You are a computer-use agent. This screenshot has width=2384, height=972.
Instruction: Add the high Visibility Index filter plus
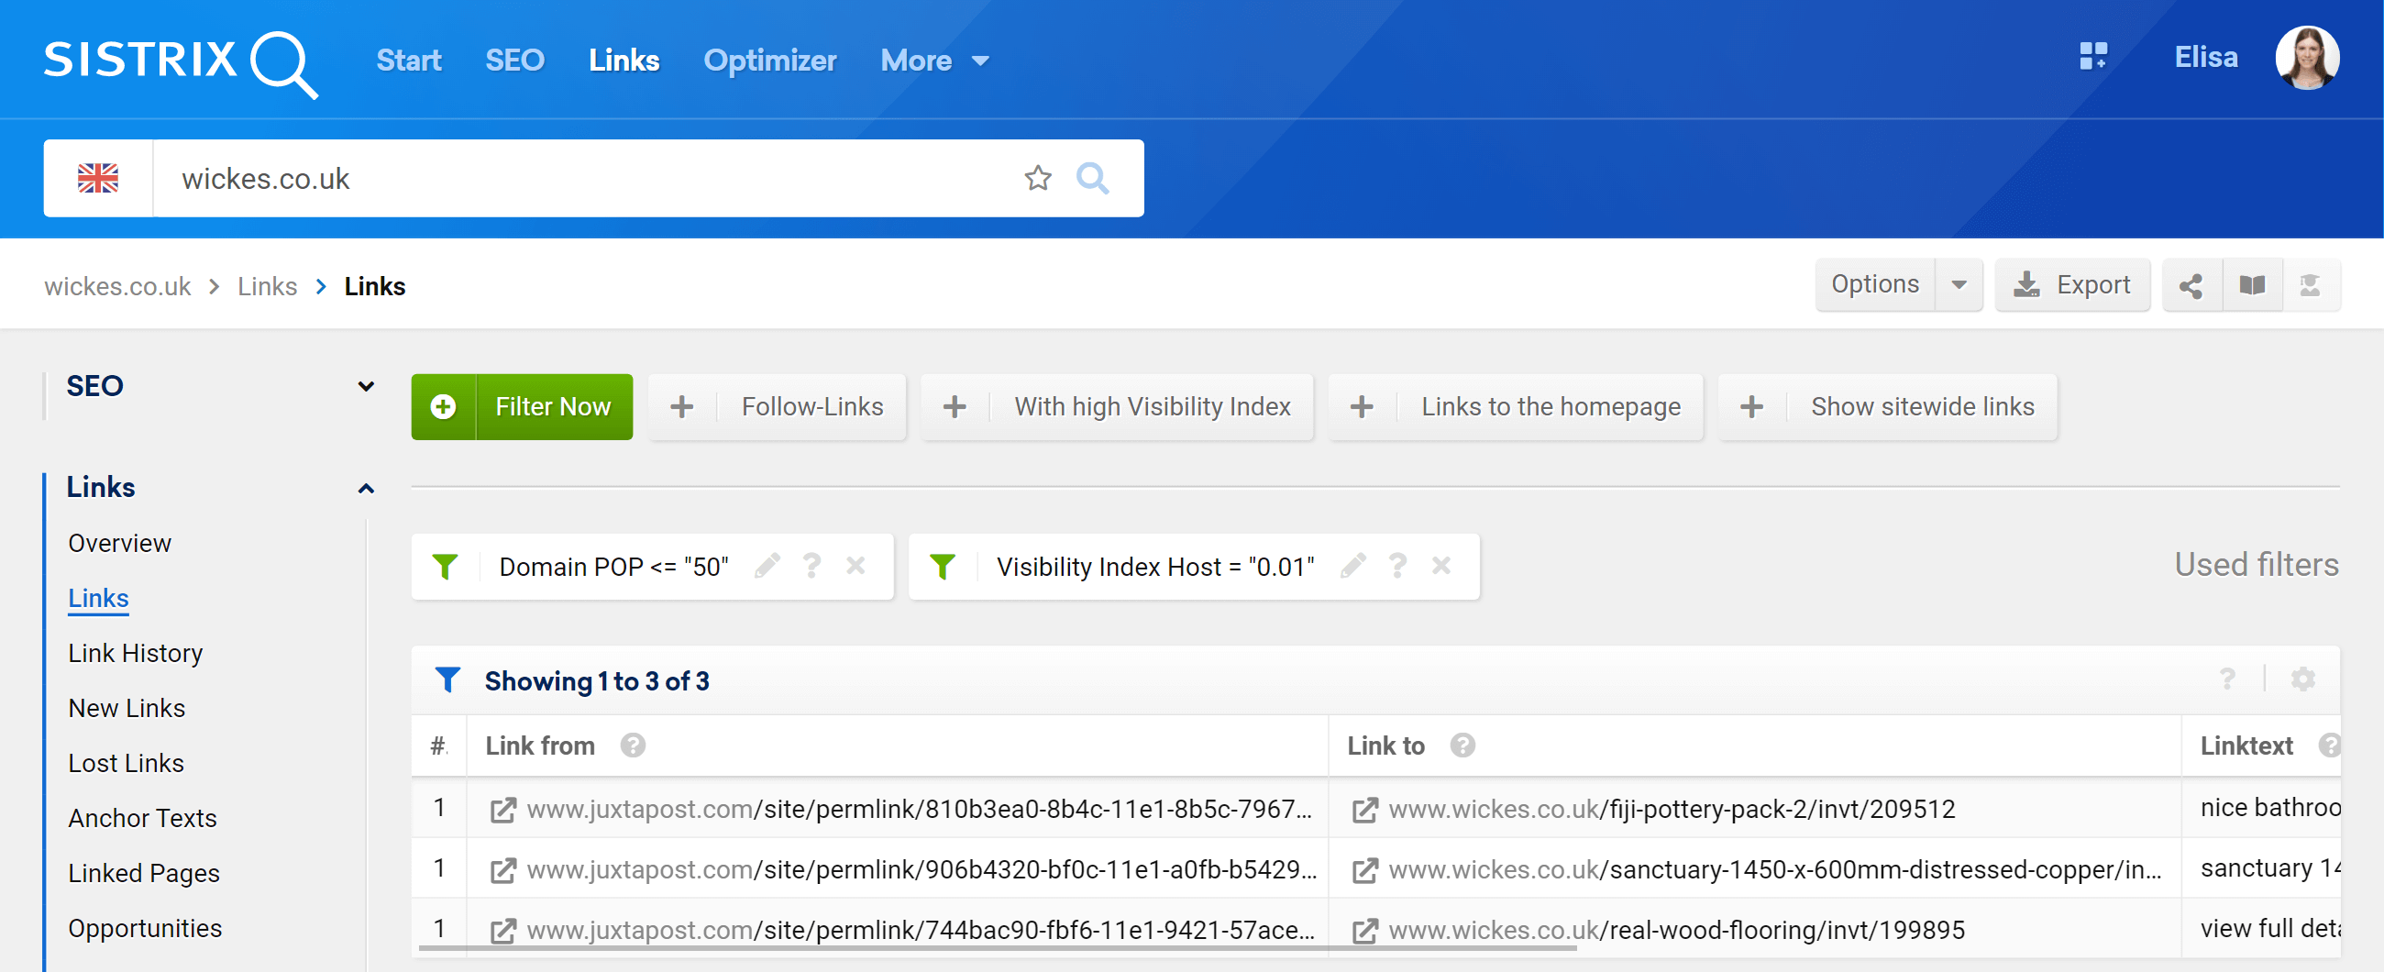pyautogui.click(x=955, y=406)
